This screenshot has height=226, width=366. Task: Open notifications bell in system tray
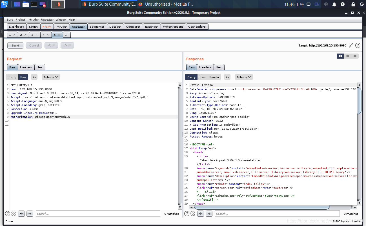334,4
